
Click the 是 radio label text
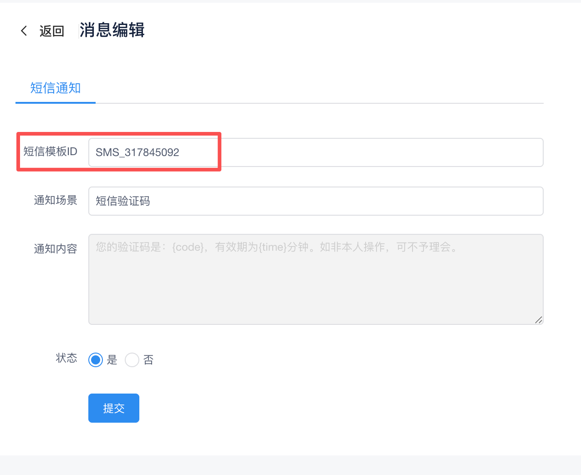(112, 360)
